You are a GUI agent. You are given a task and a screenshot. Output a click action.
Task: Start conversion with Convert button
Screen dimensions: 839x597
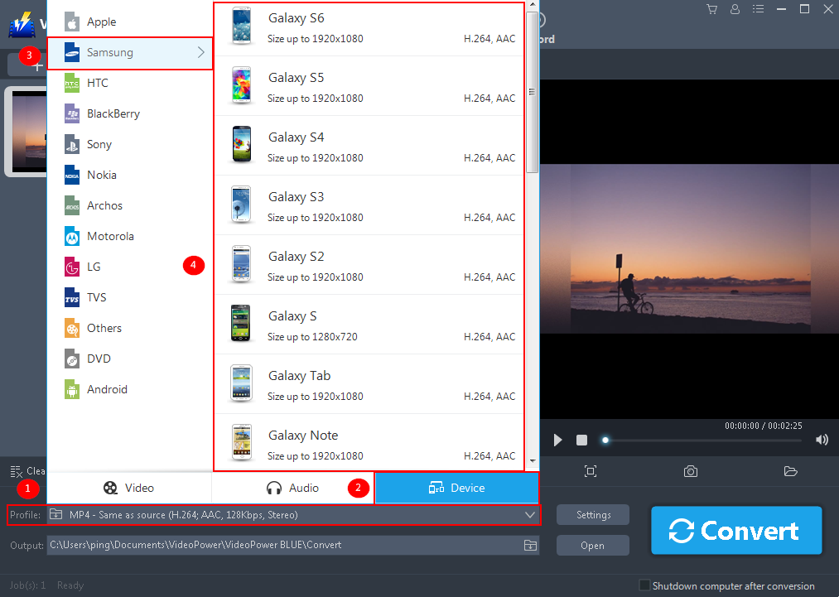736,530
